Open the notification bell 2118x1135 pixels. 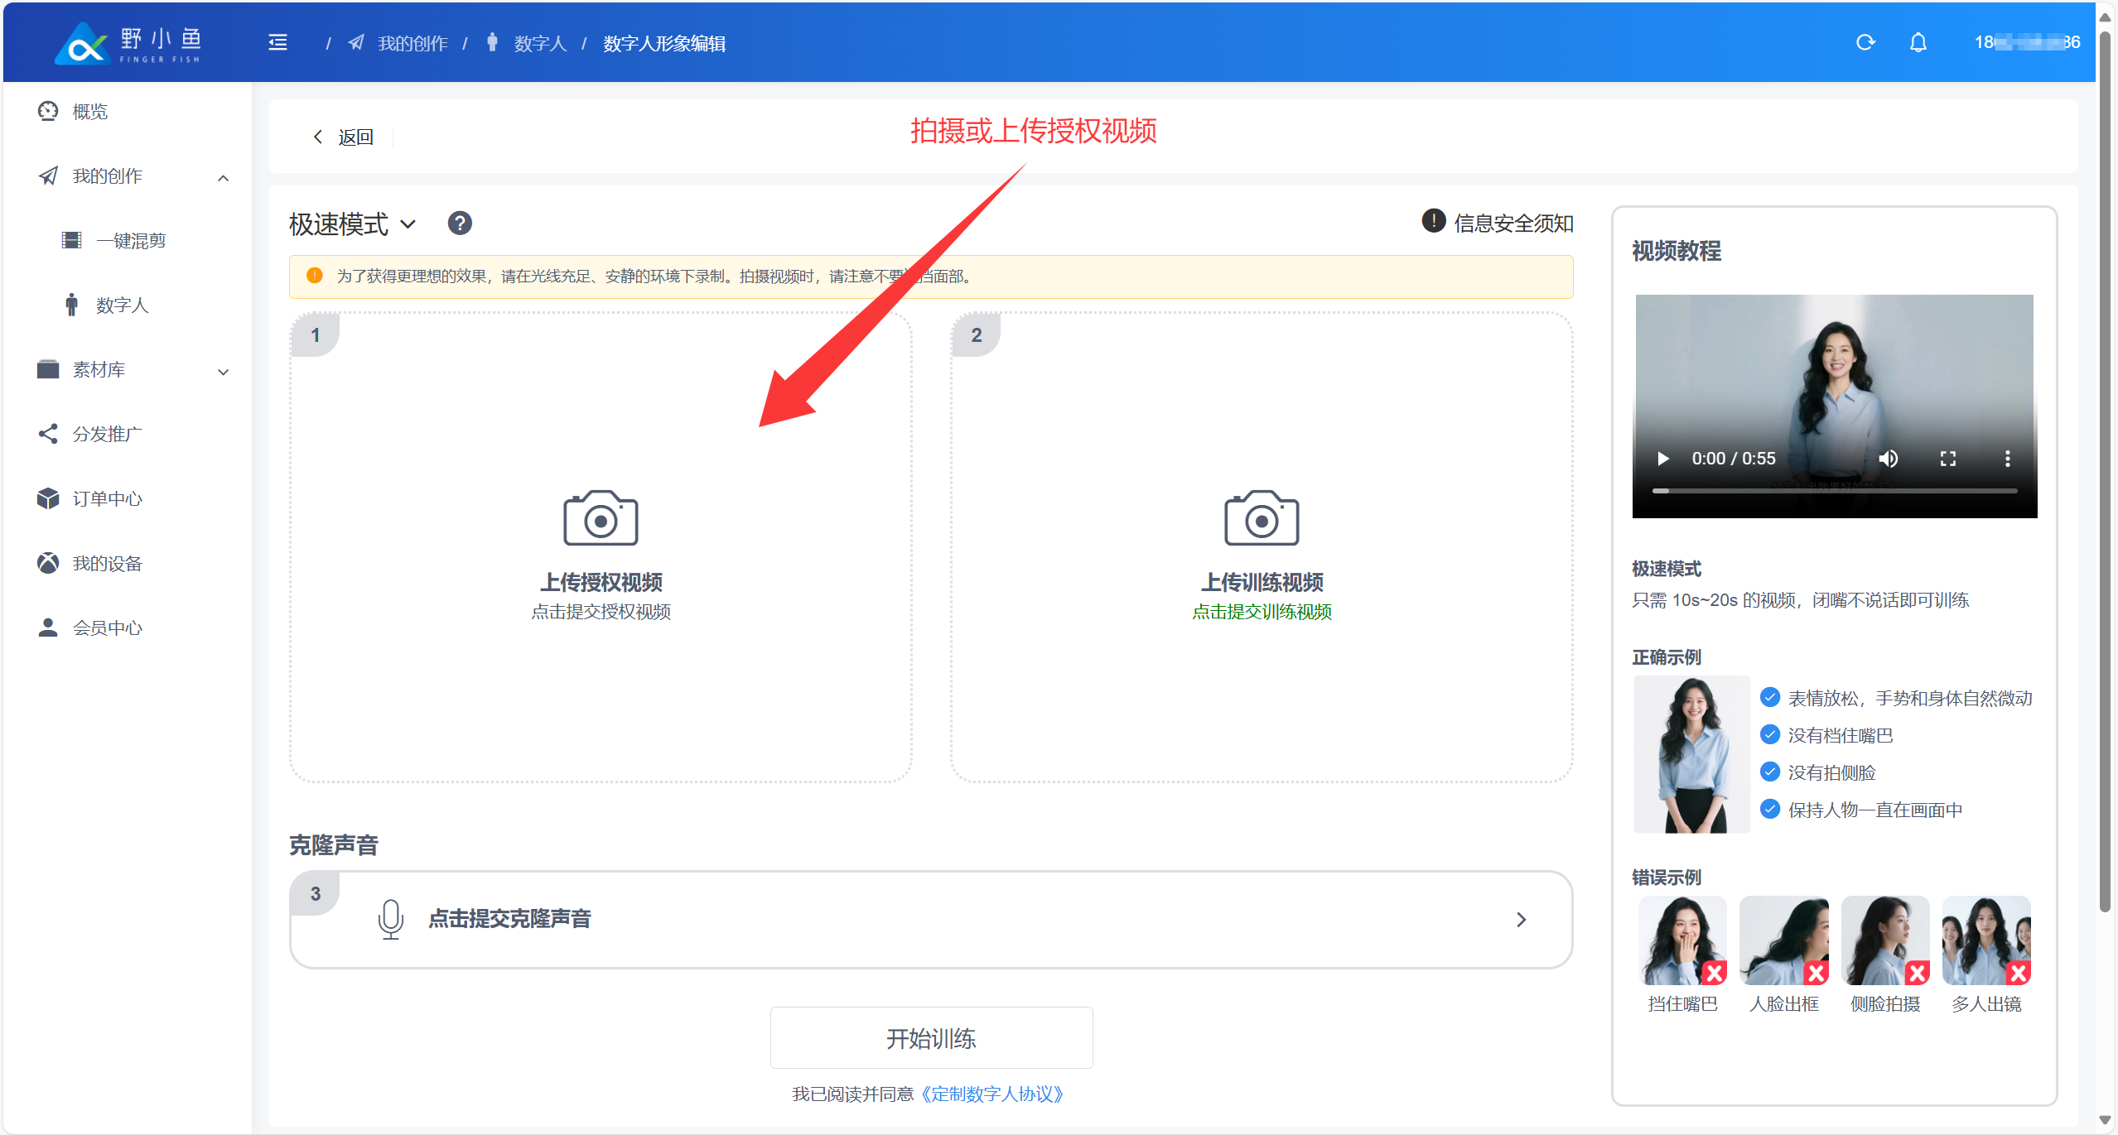(x=1918, y=42)
